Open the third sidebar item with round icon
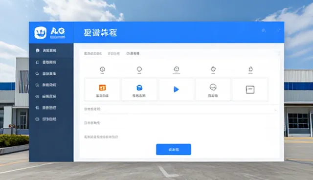The width and height of the screenshot is (313, 180). click(x=51, y=74)
